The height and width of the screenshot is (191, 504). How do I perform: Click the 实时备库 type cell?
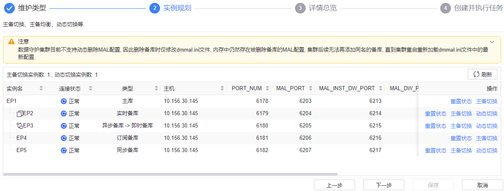(127, 114)
